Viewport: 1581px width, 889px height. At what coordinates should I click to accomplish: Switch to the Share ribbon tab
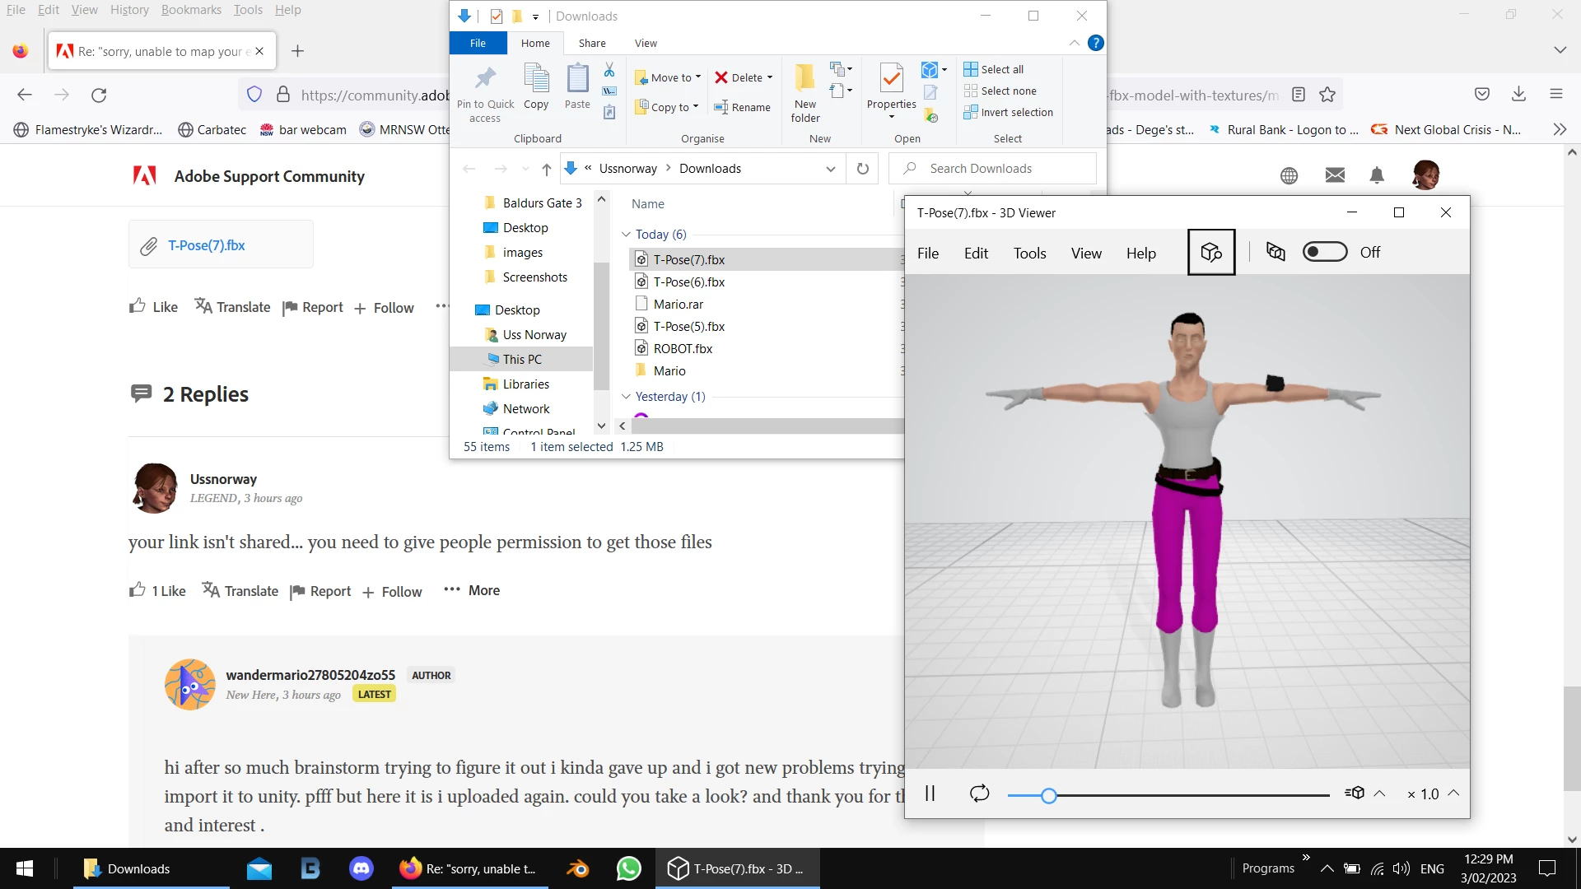591,43
